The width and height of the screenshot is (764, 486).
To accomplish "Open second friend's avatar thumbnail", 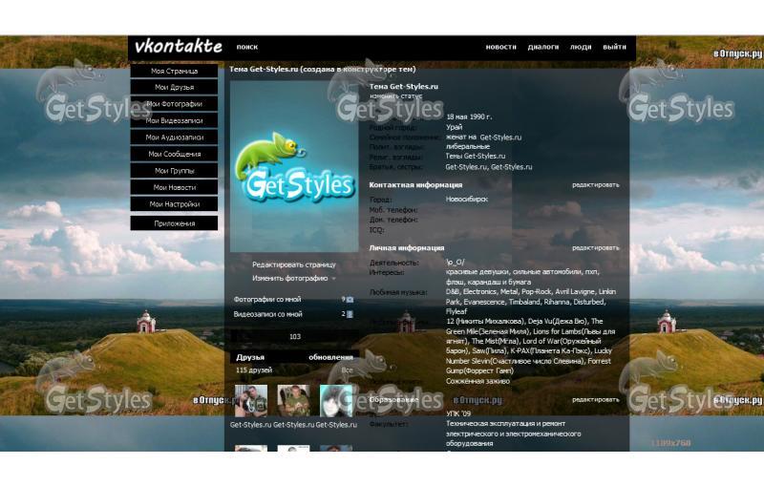I will [x=293, y=400].
